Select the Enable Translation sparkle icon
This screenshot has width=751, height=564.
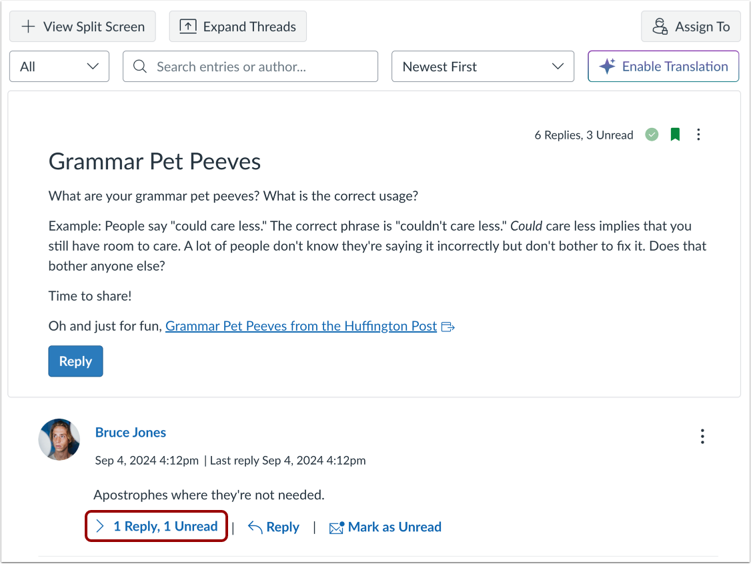pyautogui.click(x=608, y=66)
